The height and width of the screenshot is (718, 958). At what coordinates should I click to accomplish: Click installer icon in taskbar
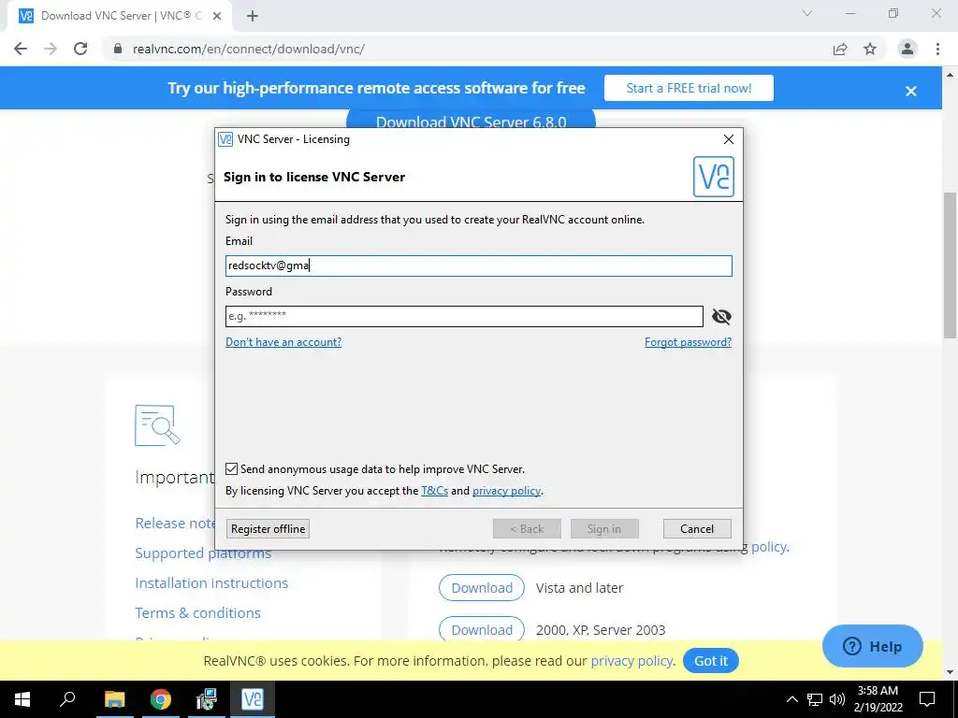(207, 699)
